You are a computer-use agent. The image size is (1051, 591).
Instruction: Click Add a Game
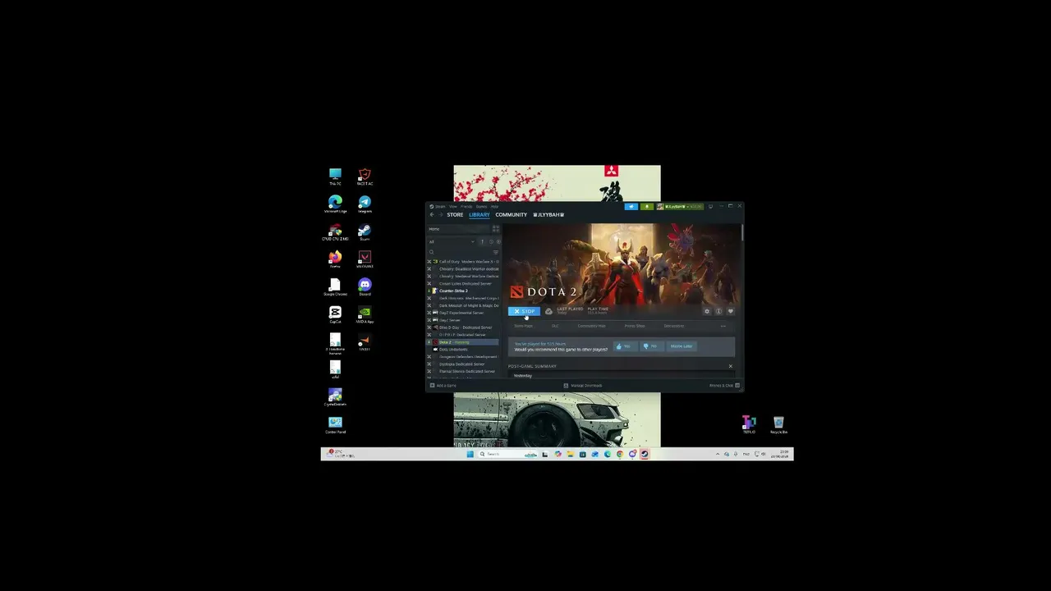443,385
